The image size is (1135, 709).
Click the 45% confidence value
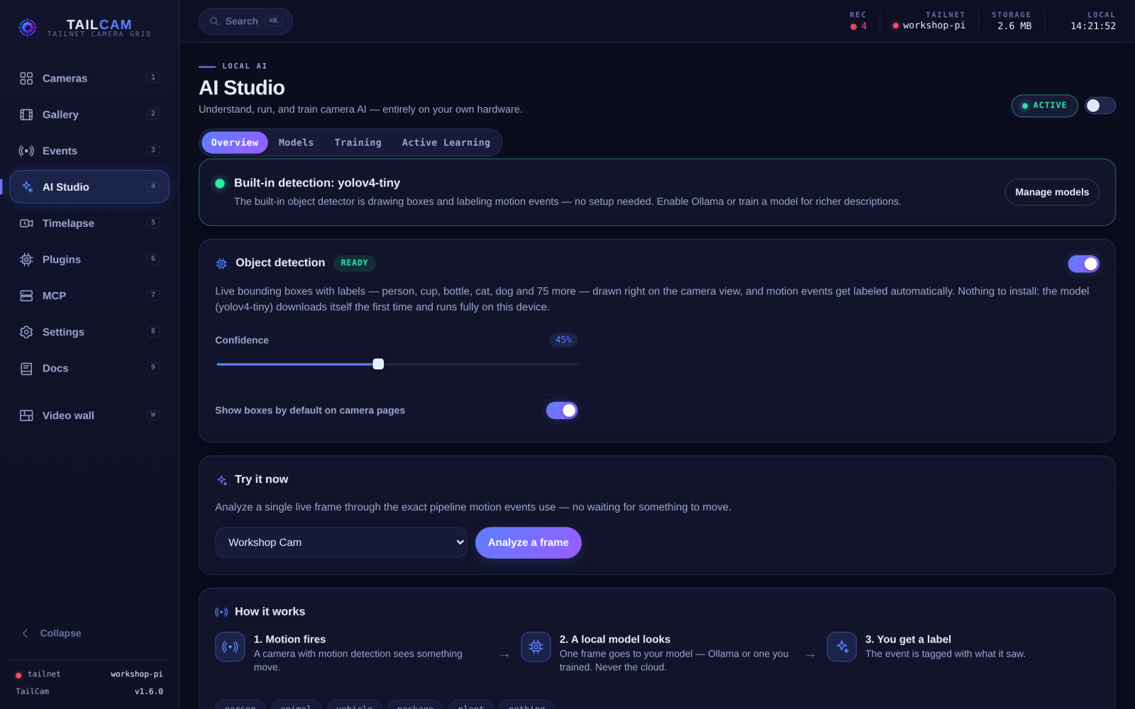[x=563, y=340]
